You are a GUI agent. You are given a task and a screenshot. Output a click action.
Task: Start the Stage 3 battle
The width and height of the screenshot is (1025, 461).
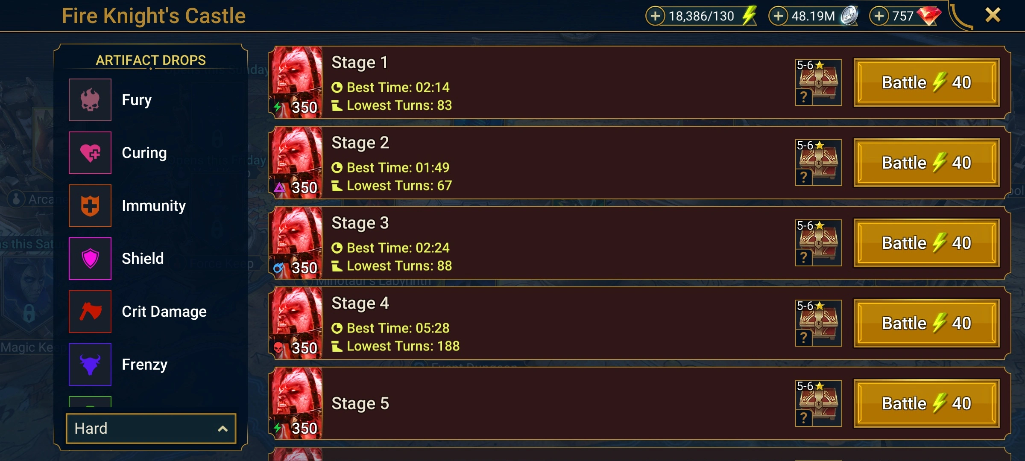coord(926,243)
